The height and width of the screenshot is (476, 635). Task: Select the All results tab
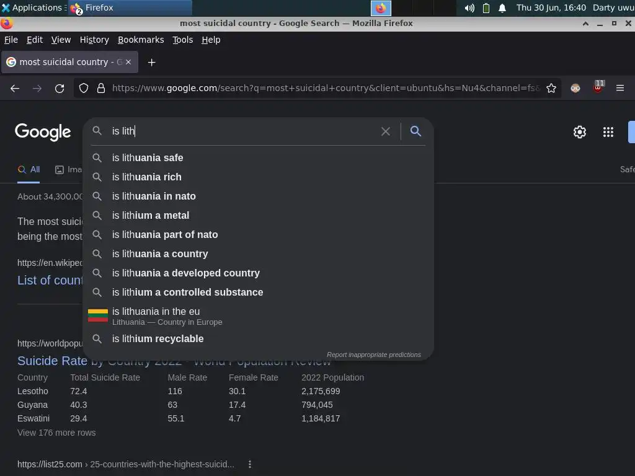tap(29, 170)
